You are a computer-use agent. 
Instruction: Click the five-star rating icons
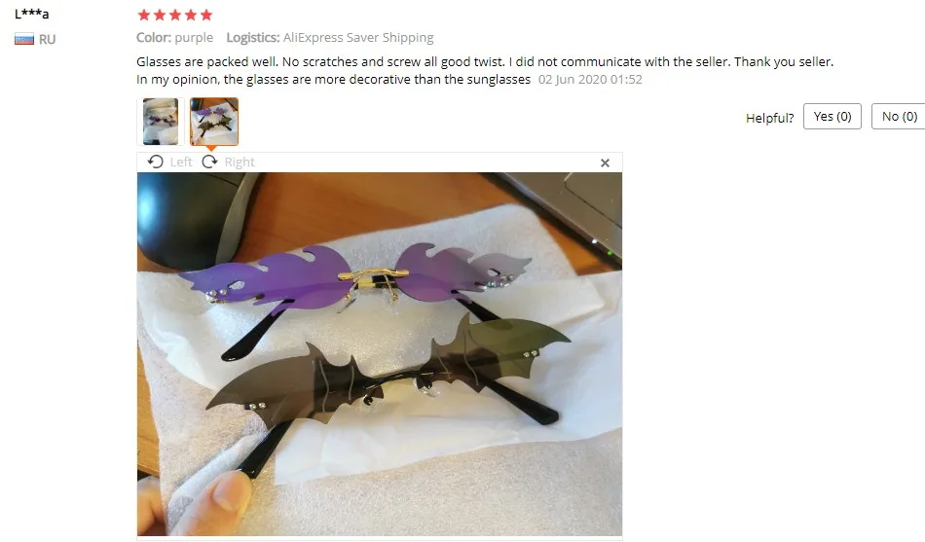(174, 15)
